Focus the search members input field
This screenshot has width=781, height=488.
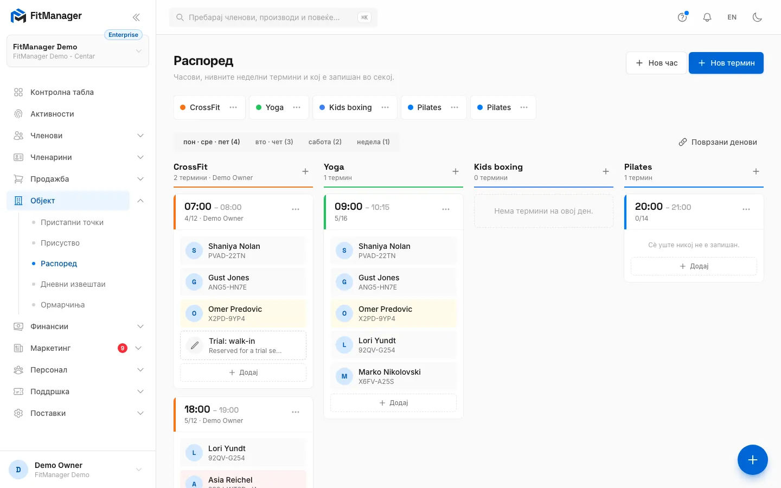point(273,17)
